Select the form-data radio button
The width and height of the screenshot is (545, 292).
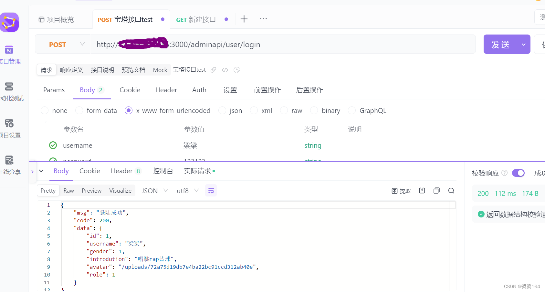pos(79,110)
